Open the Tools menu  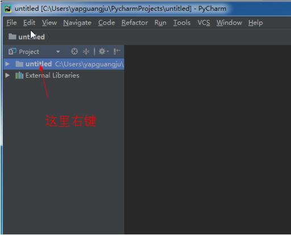pyautogui.click(x=182, y=23)
